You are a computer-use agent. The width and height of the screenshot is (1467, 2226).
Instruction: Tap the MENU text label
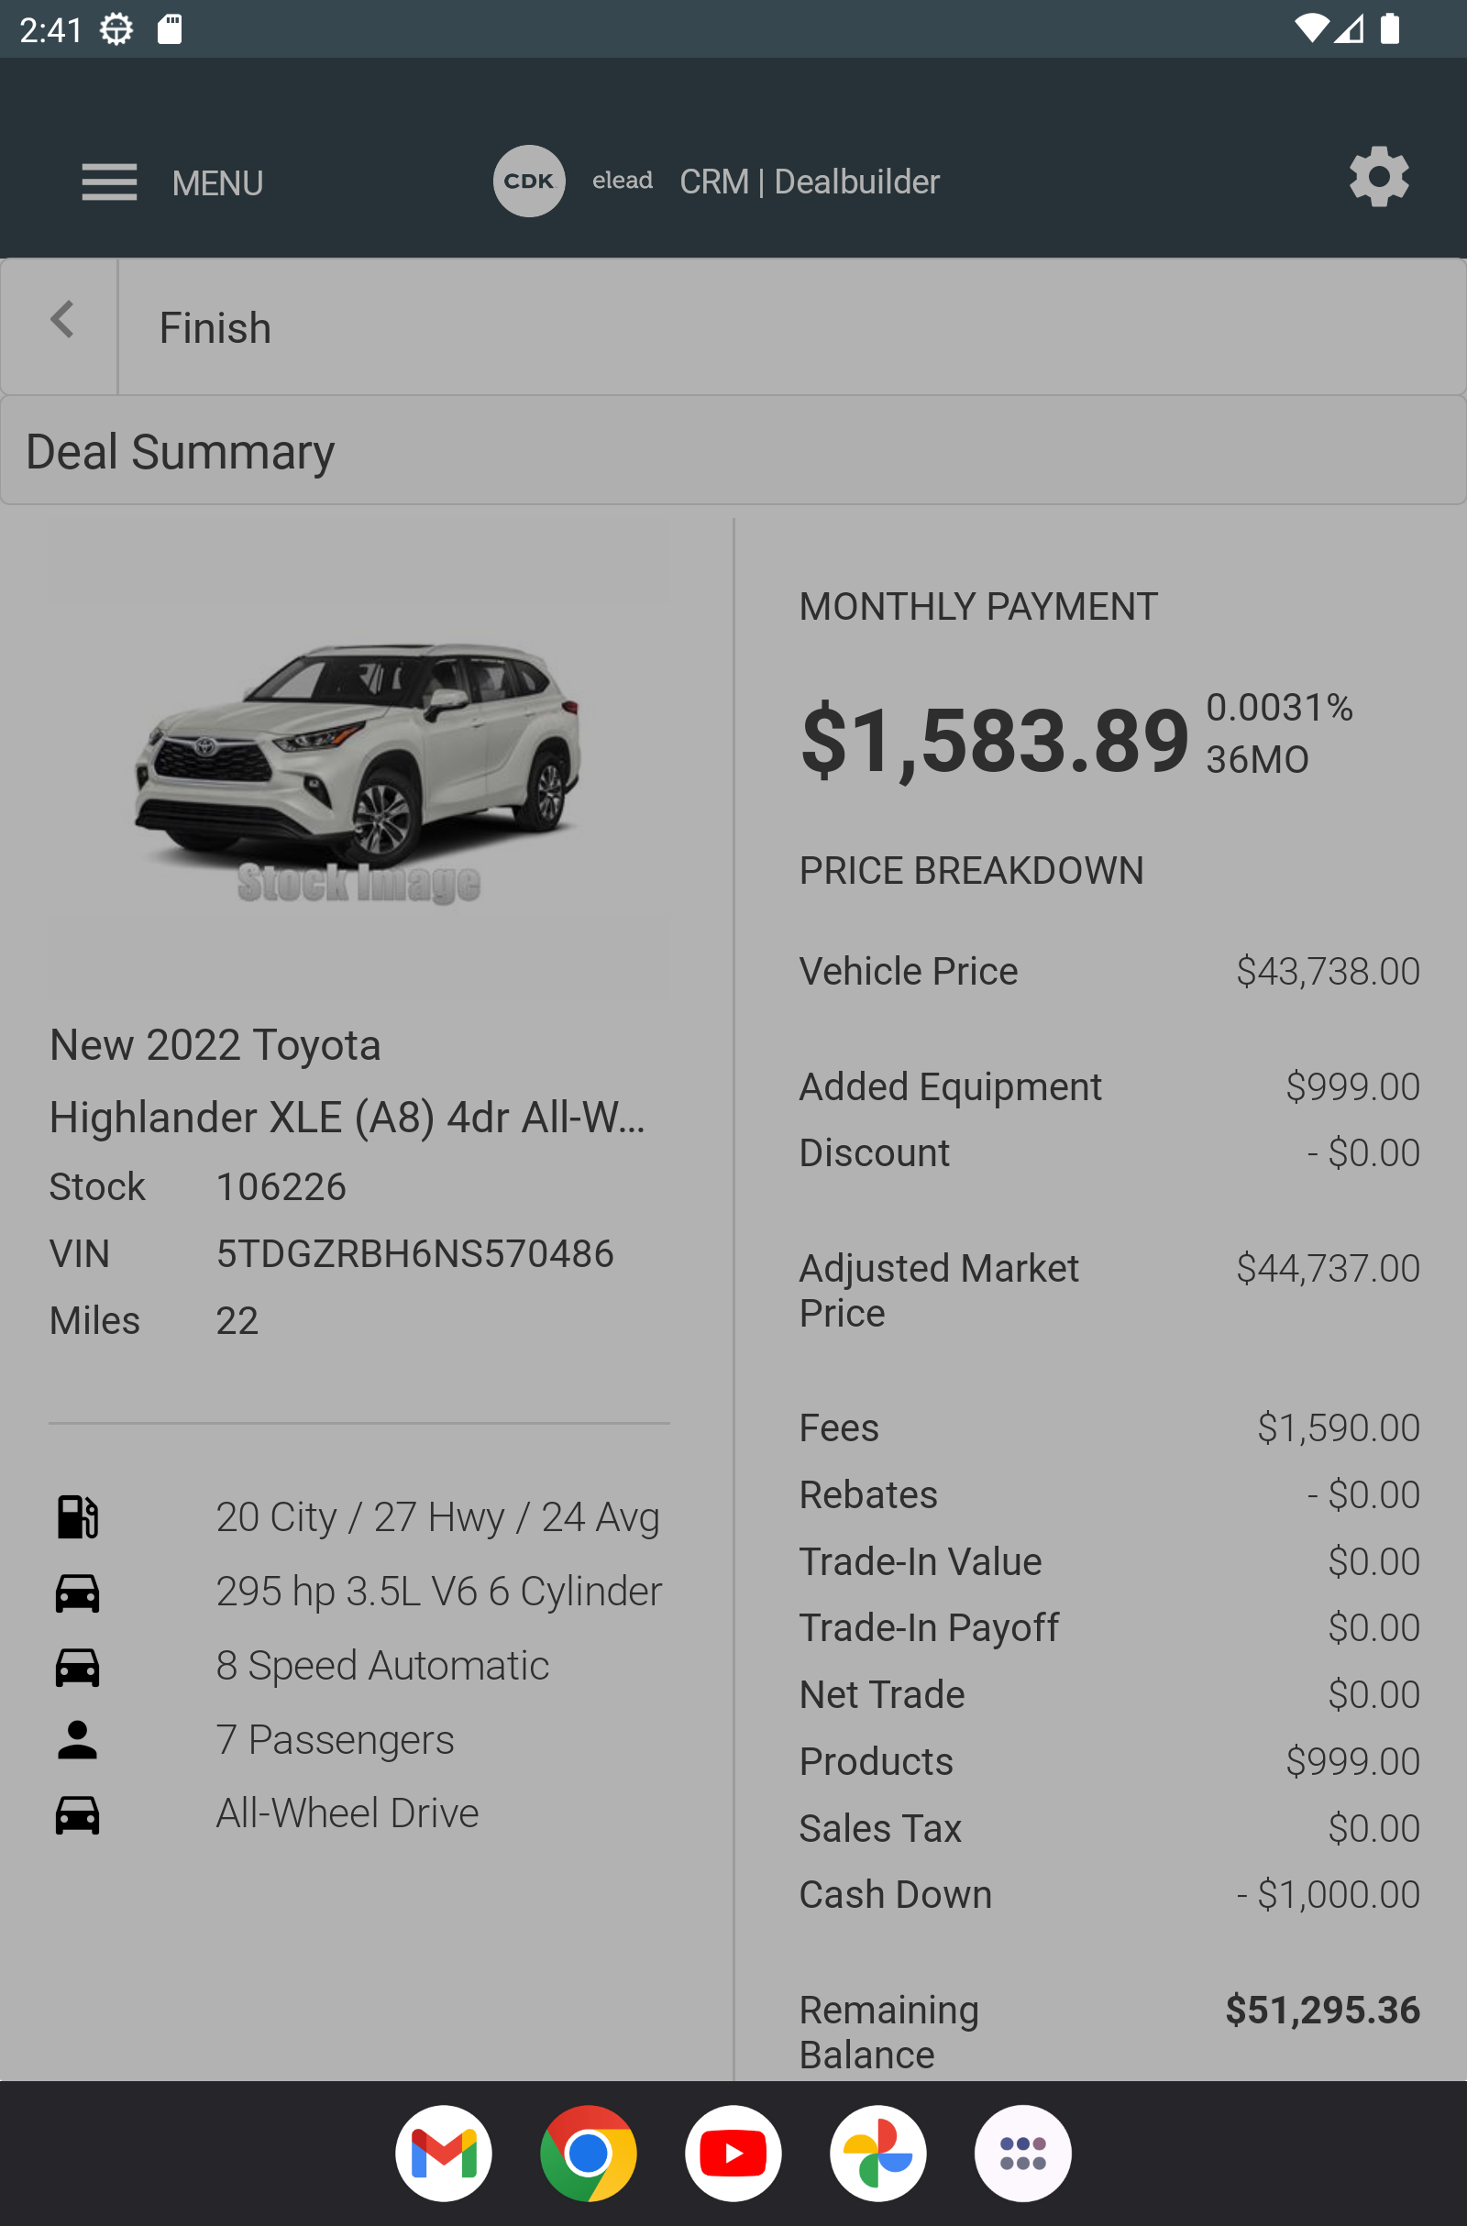218,183
